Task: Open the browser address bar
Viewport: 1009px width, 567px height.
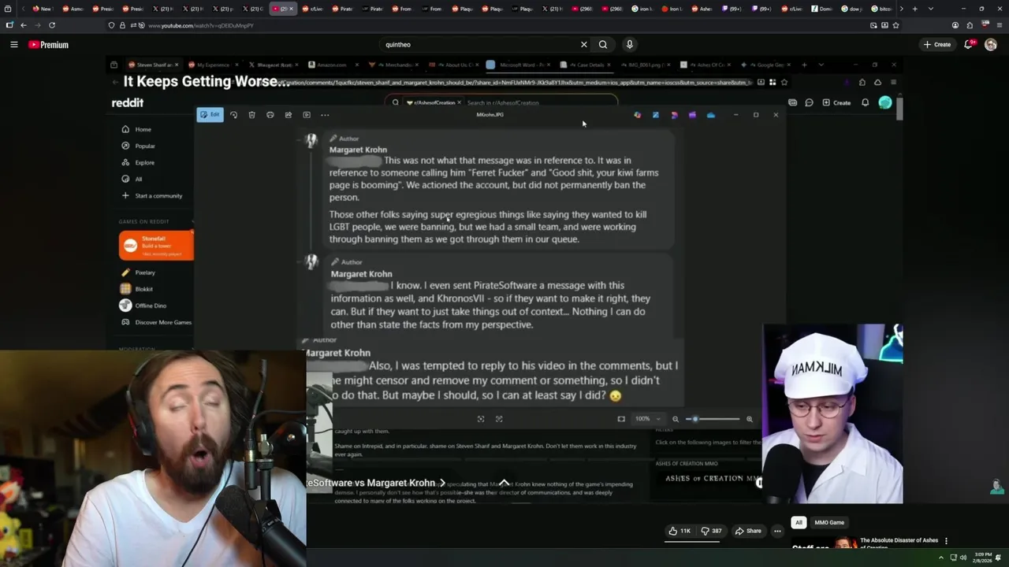Action: pos(504,25)
